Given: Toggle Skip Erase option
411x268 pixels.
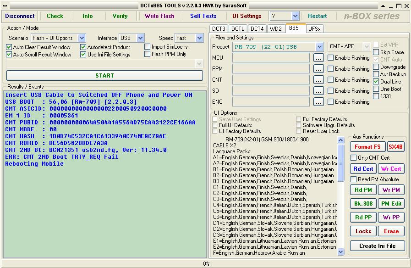Looking at the screenshot, I should pyautogui.click(x=376, y=52).
